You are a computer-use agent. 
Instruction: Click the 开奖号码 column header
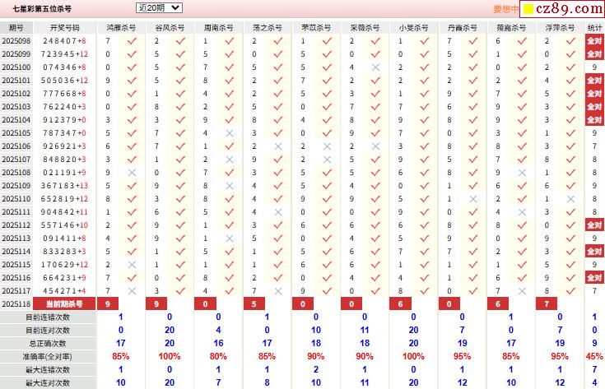(65, 28)
